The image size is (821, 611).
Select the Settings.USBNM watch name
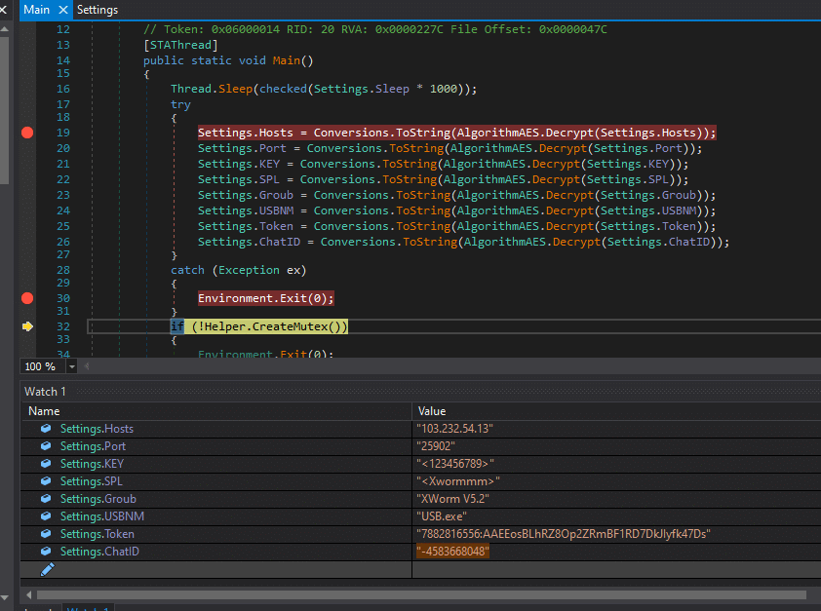(102, 516)
